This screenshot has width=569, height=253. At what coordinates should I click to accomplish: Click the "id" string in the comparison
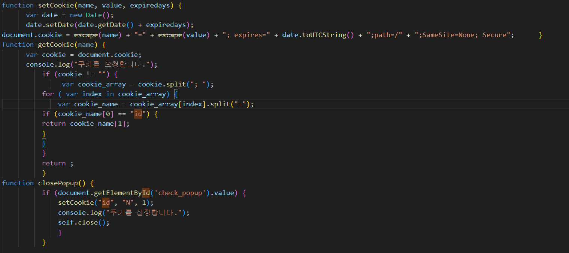(138, 114)
